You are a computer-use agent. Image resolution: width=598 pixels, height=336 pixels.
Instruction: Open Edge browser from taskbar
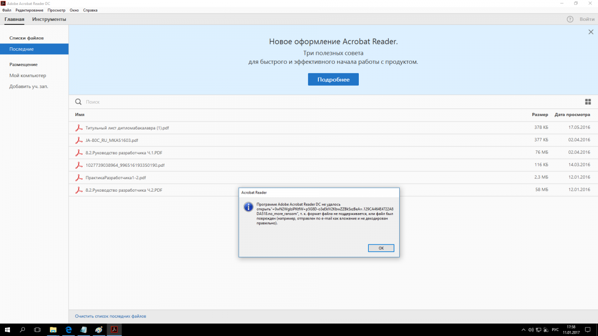(x=69, y=330)
